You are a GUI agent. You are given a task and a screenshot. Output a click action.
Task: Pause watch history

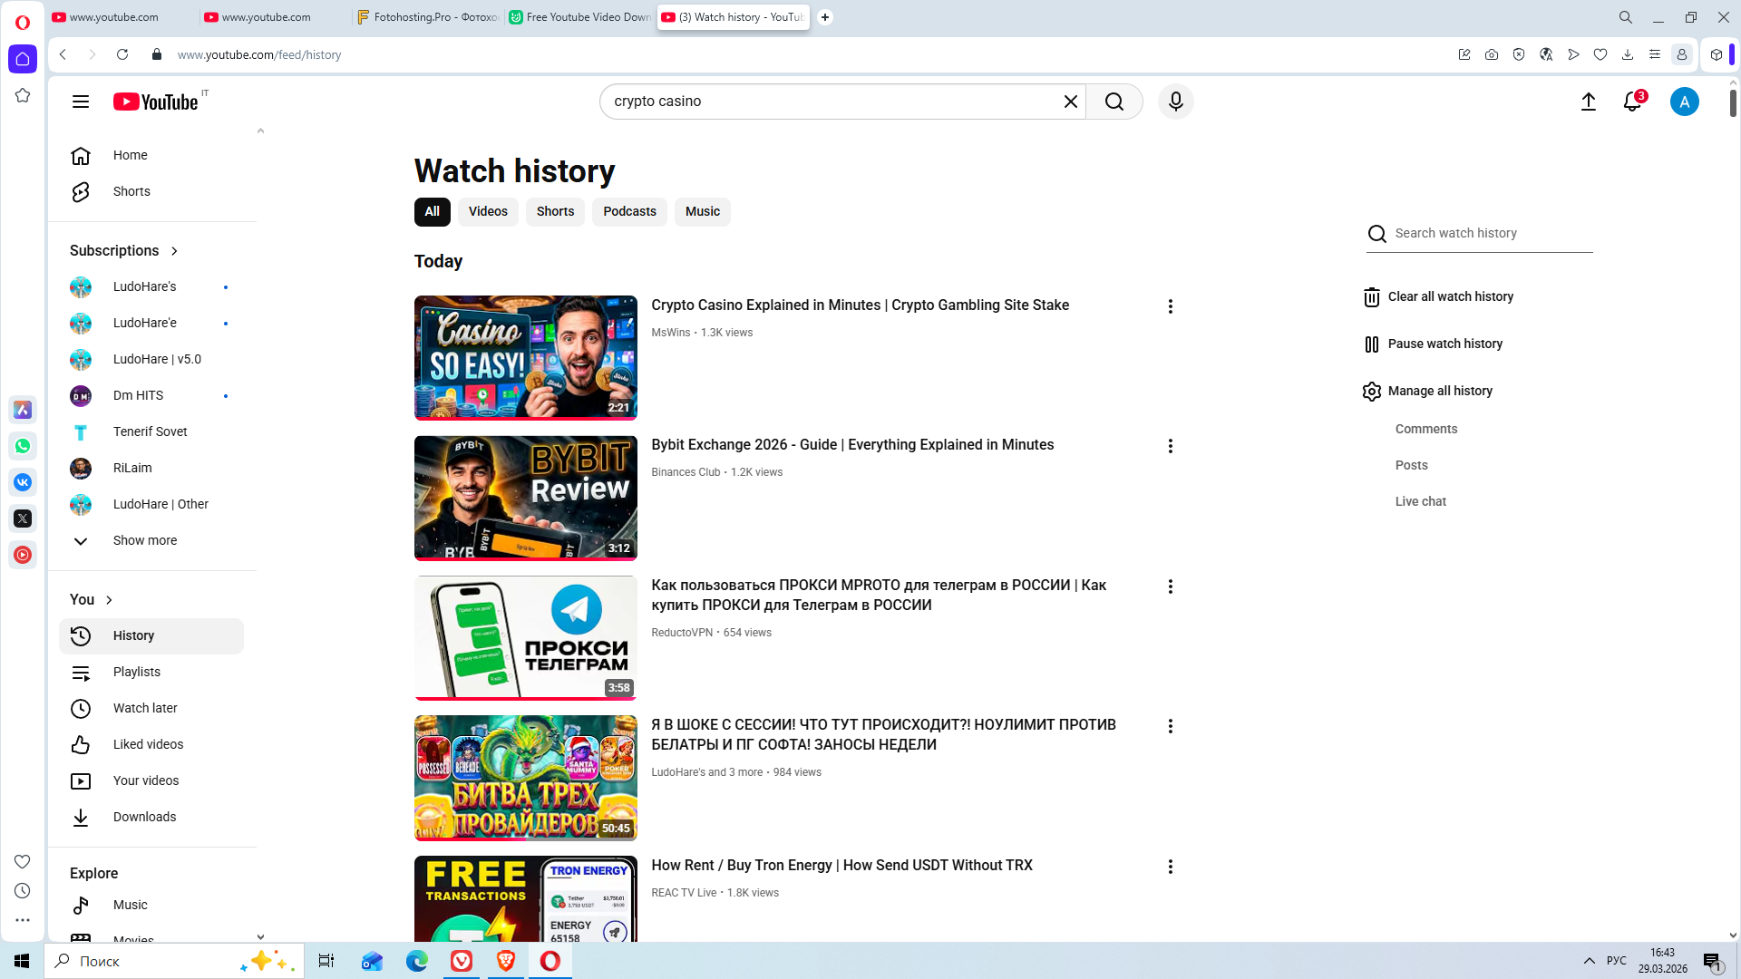click(1444, 344)
